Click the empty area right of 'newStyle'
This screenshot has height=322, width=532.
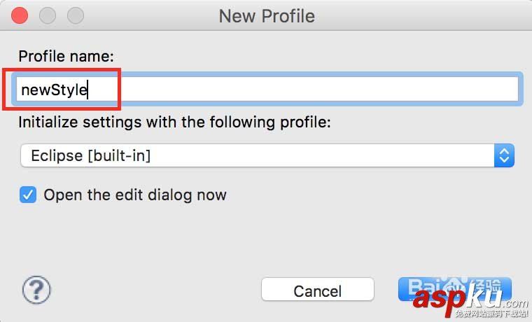[315, 89]
